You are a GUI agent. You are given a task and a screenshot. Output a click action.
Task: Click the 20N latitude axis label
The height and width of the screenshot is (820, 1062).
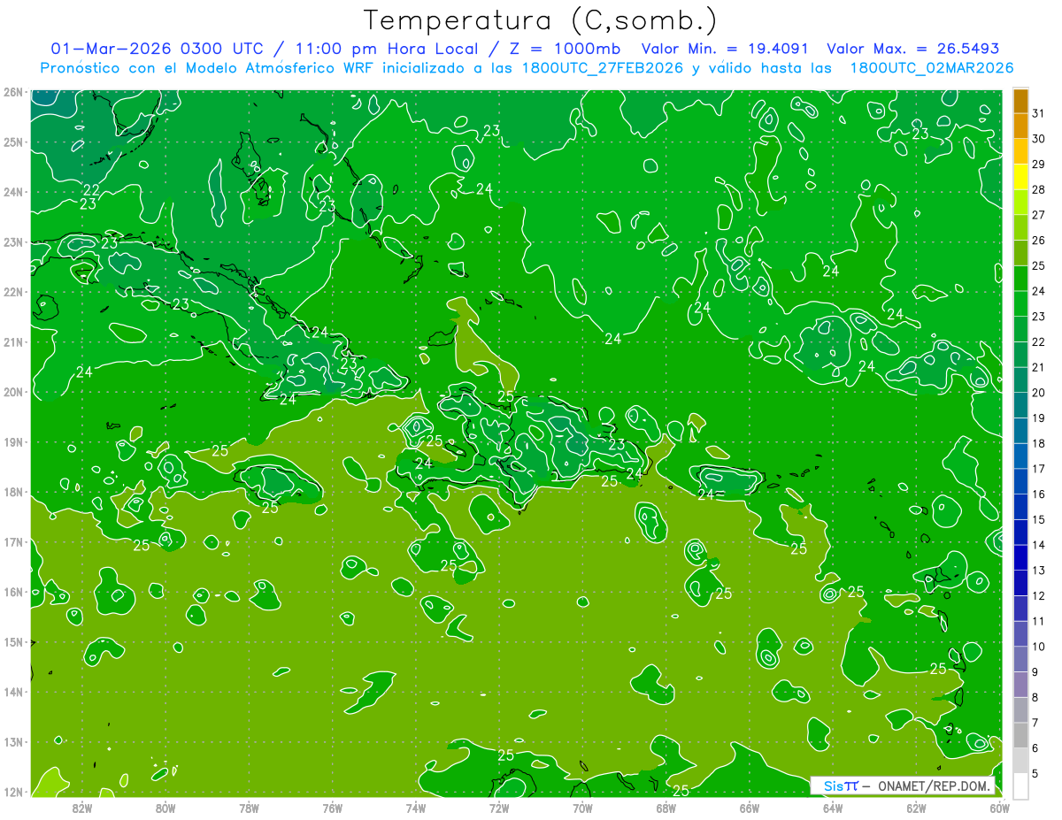(x=13, y=392)
